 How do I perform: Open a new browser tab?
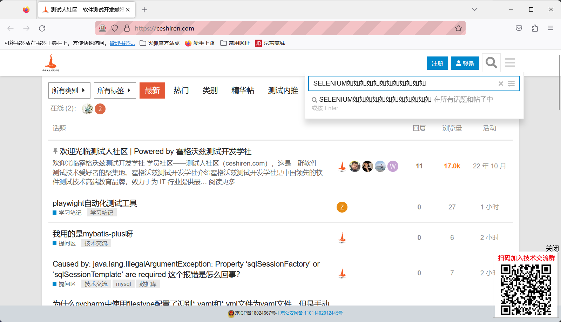point(144,10)
